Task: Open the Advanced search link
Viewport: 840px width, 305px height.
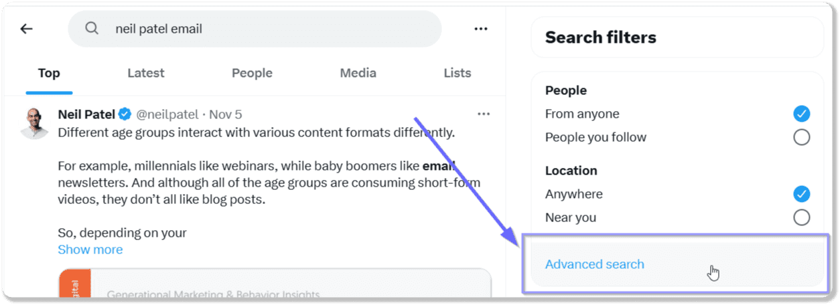Action: point(595,264)
